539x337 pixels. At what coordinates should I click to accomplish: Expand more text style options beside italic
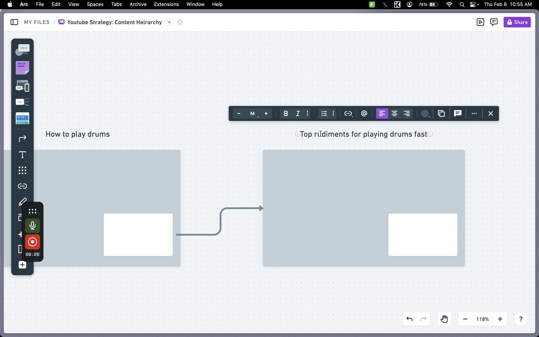point(308,114)
